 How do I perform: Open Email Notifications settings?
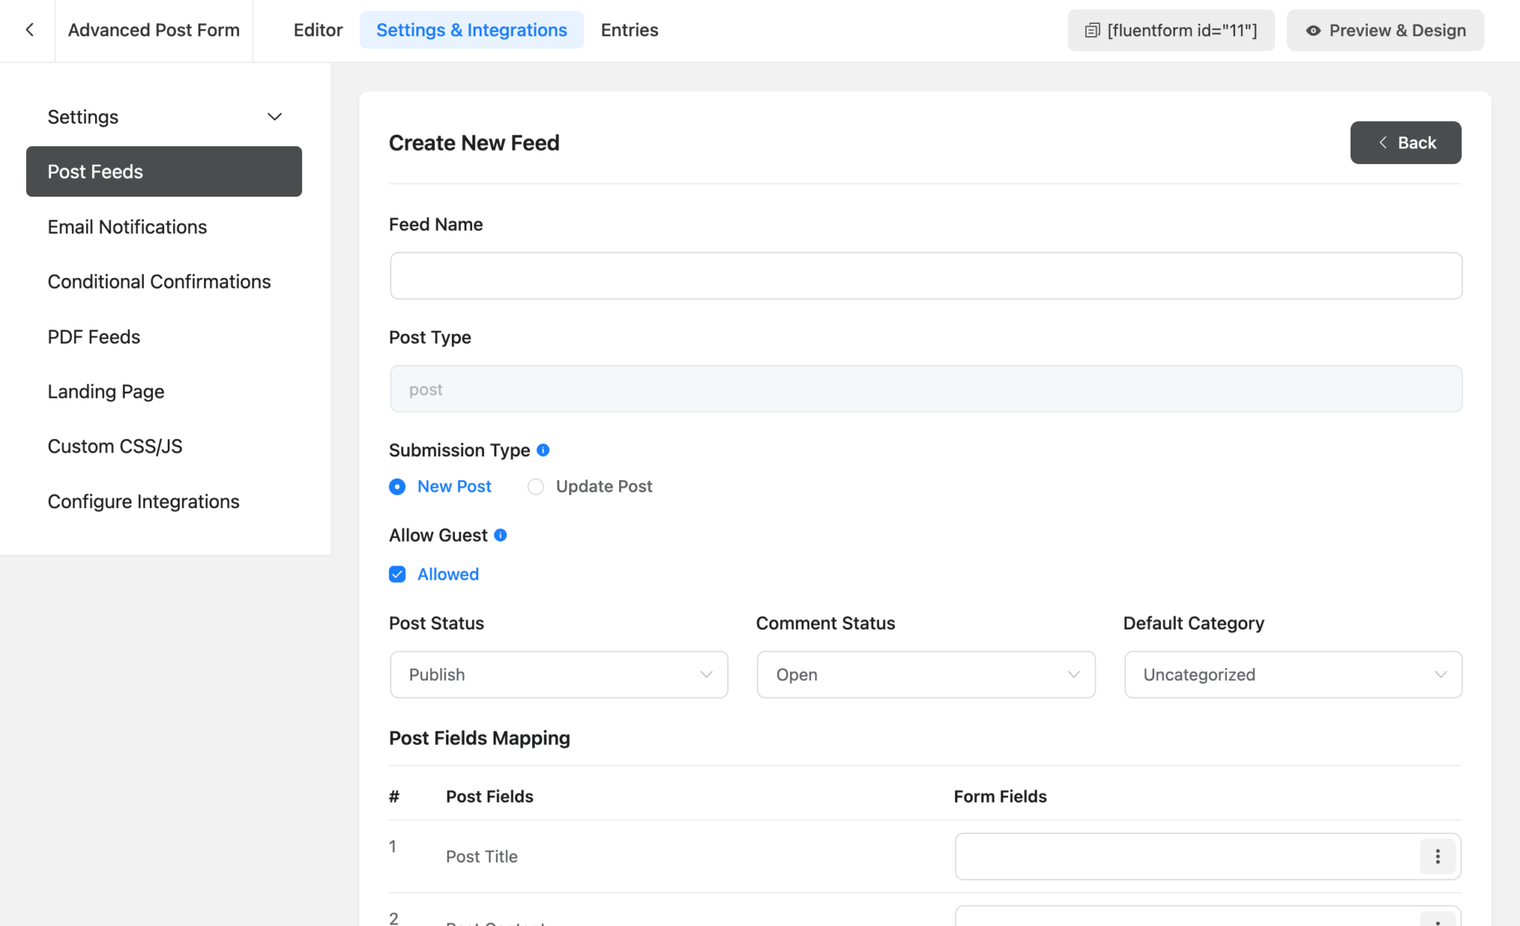(127, 226)
